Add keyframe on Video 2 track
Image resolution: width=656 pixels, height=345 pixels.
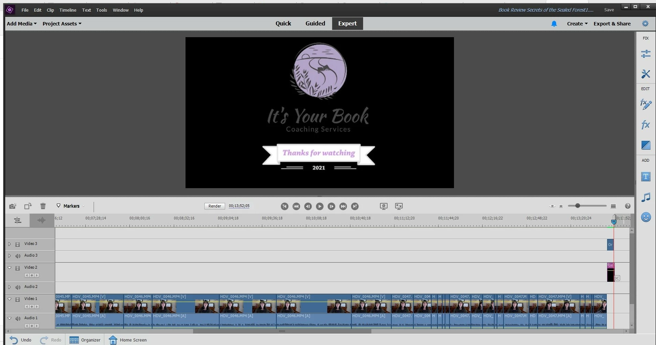32,276
